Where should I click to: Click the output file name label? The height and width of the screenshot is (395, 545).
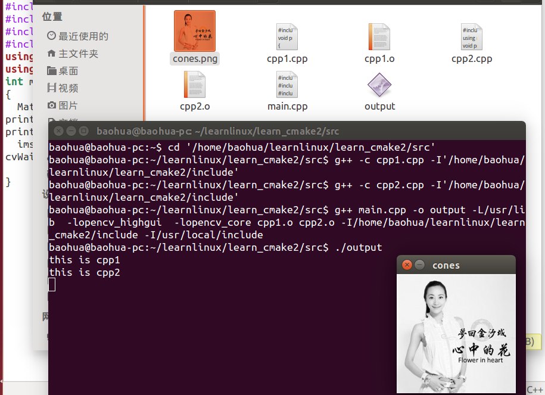pyautogui.click(x=379, y=107)
